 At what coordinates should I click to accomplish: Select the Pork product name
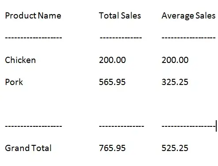click(14, 82)
